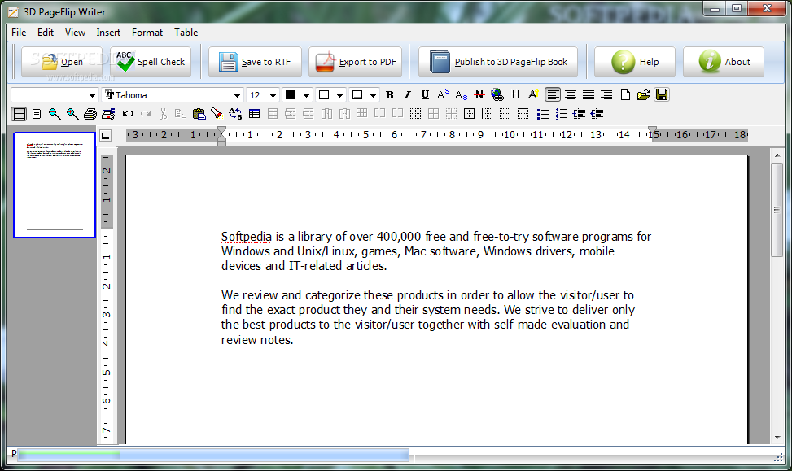The image size is (792, 471).
Task: Click the underline color swatch box
Action: pyautogui.click(x=357, y=95)
